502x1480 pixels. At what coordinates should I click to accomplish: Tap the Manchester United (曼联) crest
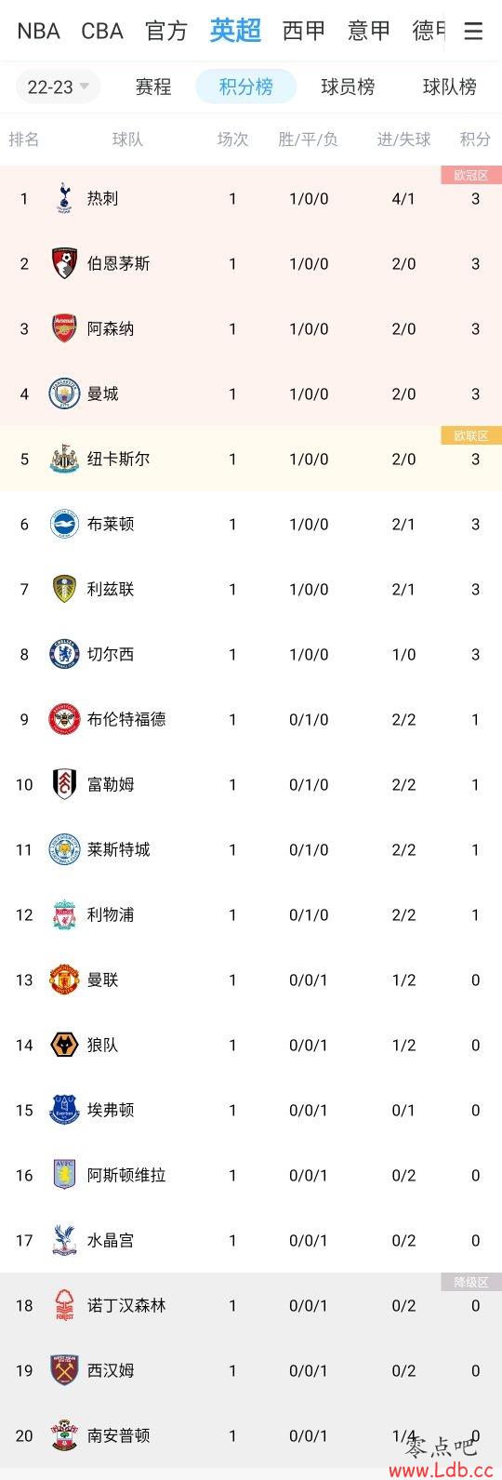pyautogui.click(x=64, y=980)
